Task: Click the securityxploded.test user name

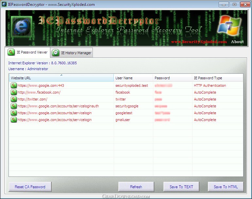Action: (132, 85)
